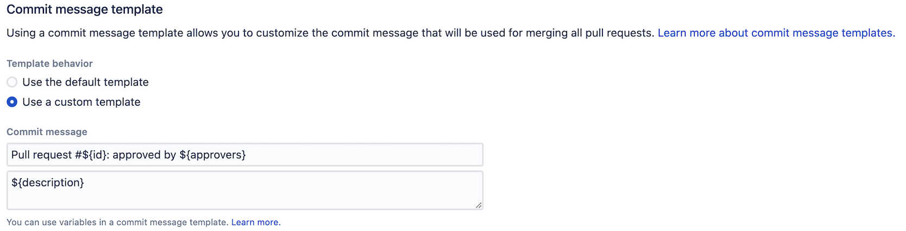
Task: Place cursor on ${description} in body text area
Action: [48, 183]
